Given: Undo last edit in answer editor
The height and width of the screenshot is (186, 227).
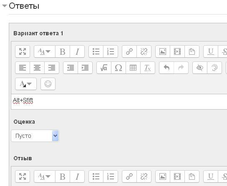Looking at the screenshot, I should [166, 68].
